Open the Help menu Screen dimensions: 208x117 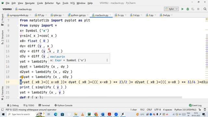(90, 3)
